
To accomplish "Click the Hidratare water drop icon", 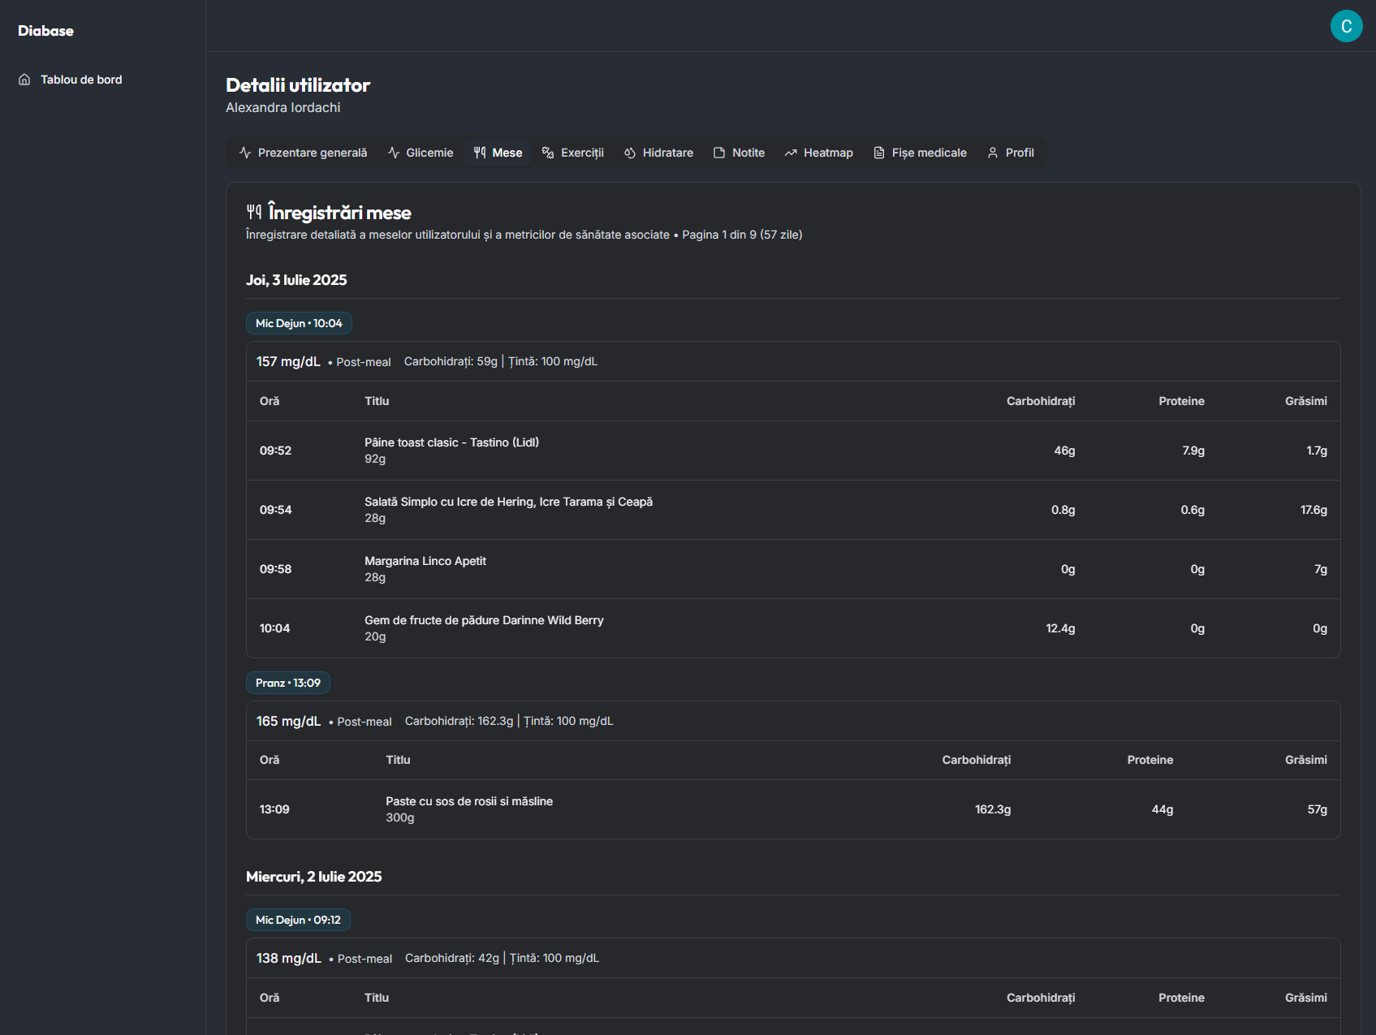I will point(630,152).
